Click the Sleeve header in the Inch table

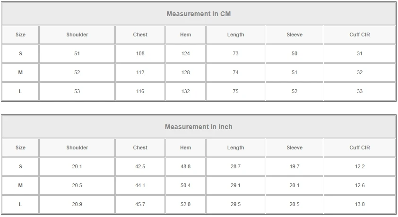294,148
